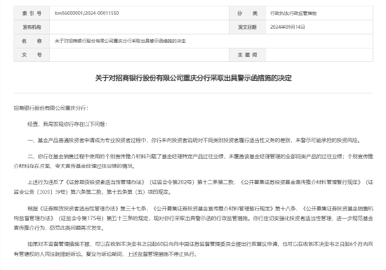The height and width of the screenshot is (270, 386).
Task: Click the 文号 label cell
Action: pos(32,55)
